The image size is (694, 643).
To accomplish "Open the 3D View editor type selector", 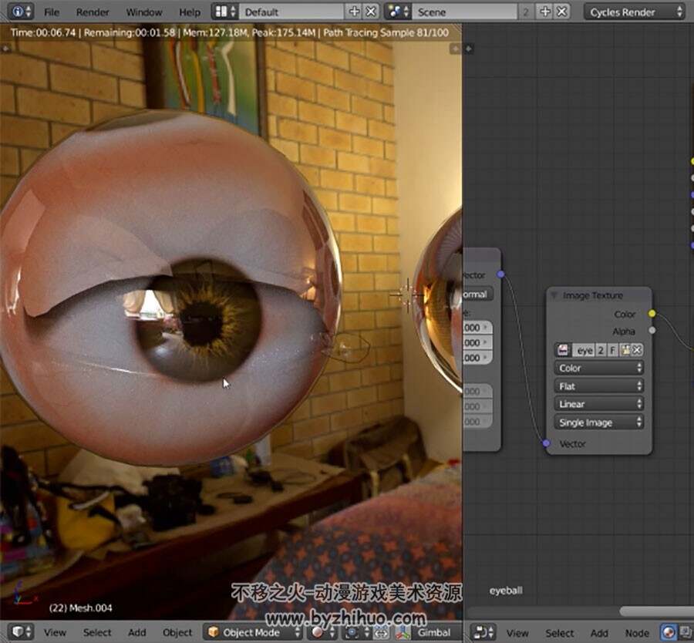I will [21, 631].
